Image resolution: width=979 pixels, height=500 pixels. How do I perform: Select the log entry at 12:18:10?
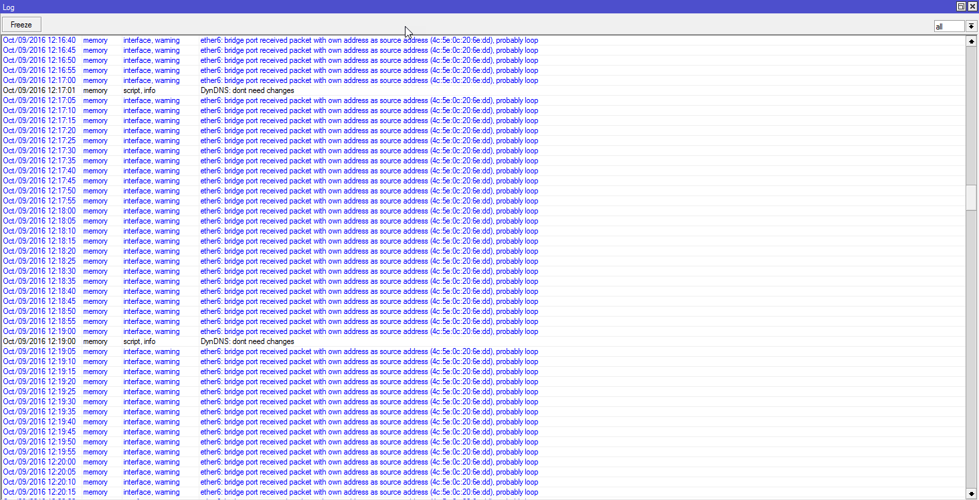pos(484,231)
